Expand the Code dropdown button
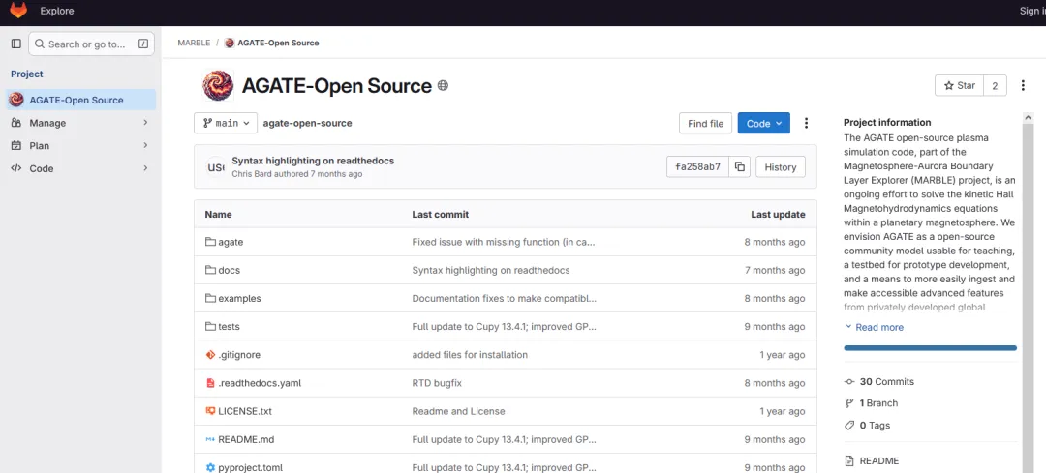 [x=763, y=124]
